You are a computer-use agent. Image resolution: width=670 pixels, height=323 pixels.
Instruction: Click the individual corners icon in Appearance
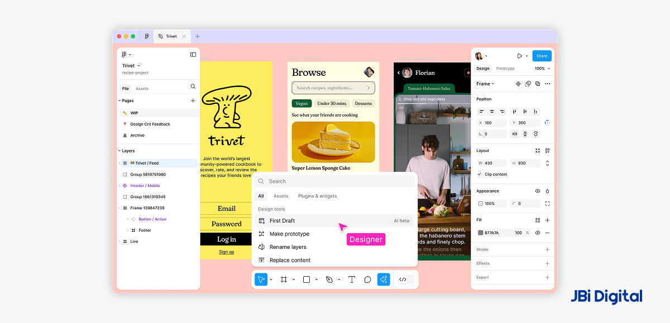[547, 204]
